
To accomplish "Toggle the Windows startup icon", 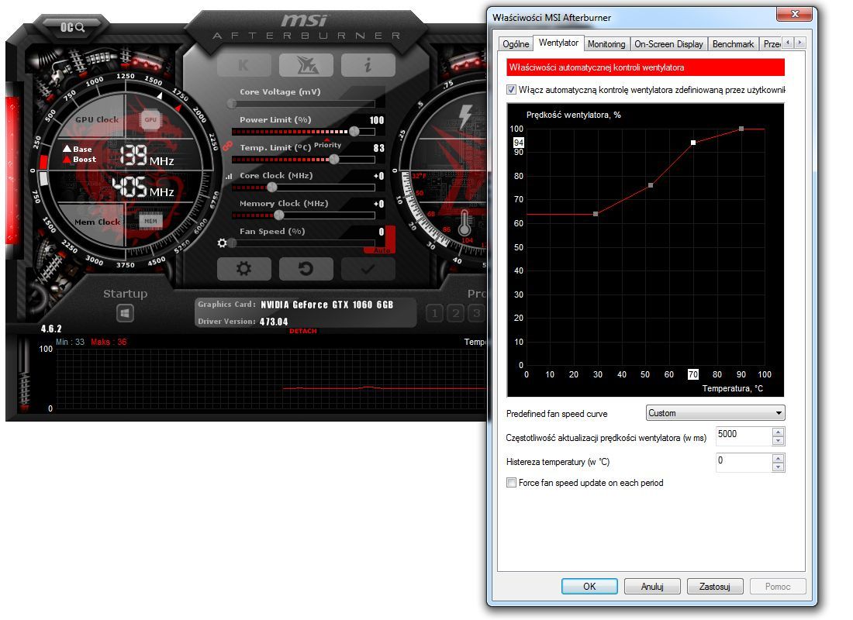I will click(x=125, y=313).
